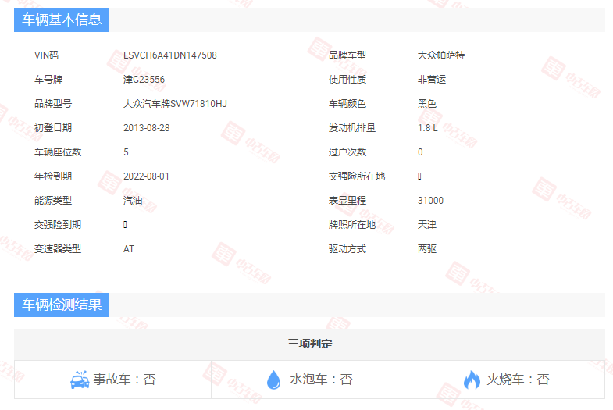Click the 过户次数 field label
Image resolution: width=613 pixels, height=410 pixels.
(347, 152)
